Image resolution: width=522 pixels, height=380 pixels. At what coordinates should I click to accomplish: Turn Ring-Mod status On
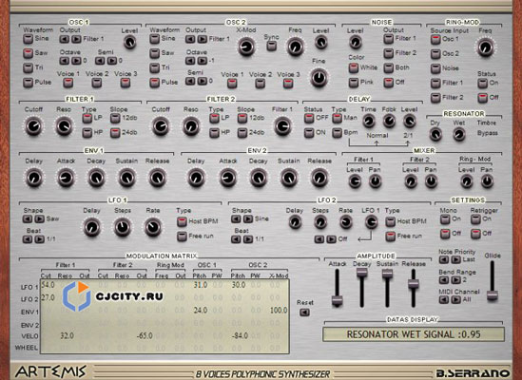483,84
